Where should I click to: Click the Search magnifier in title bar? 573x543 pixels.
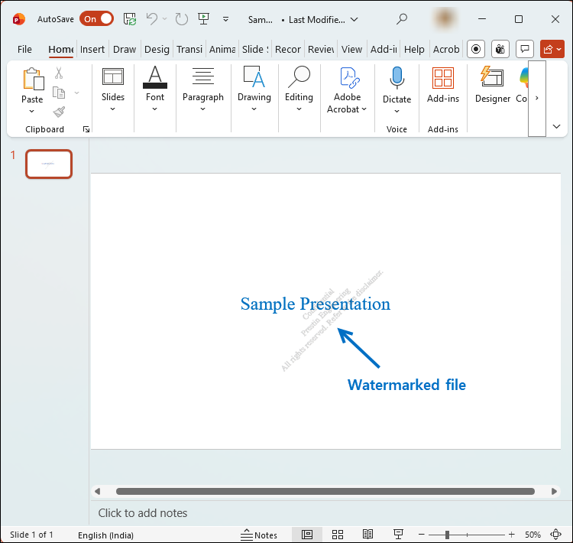(x=402, y=18)
